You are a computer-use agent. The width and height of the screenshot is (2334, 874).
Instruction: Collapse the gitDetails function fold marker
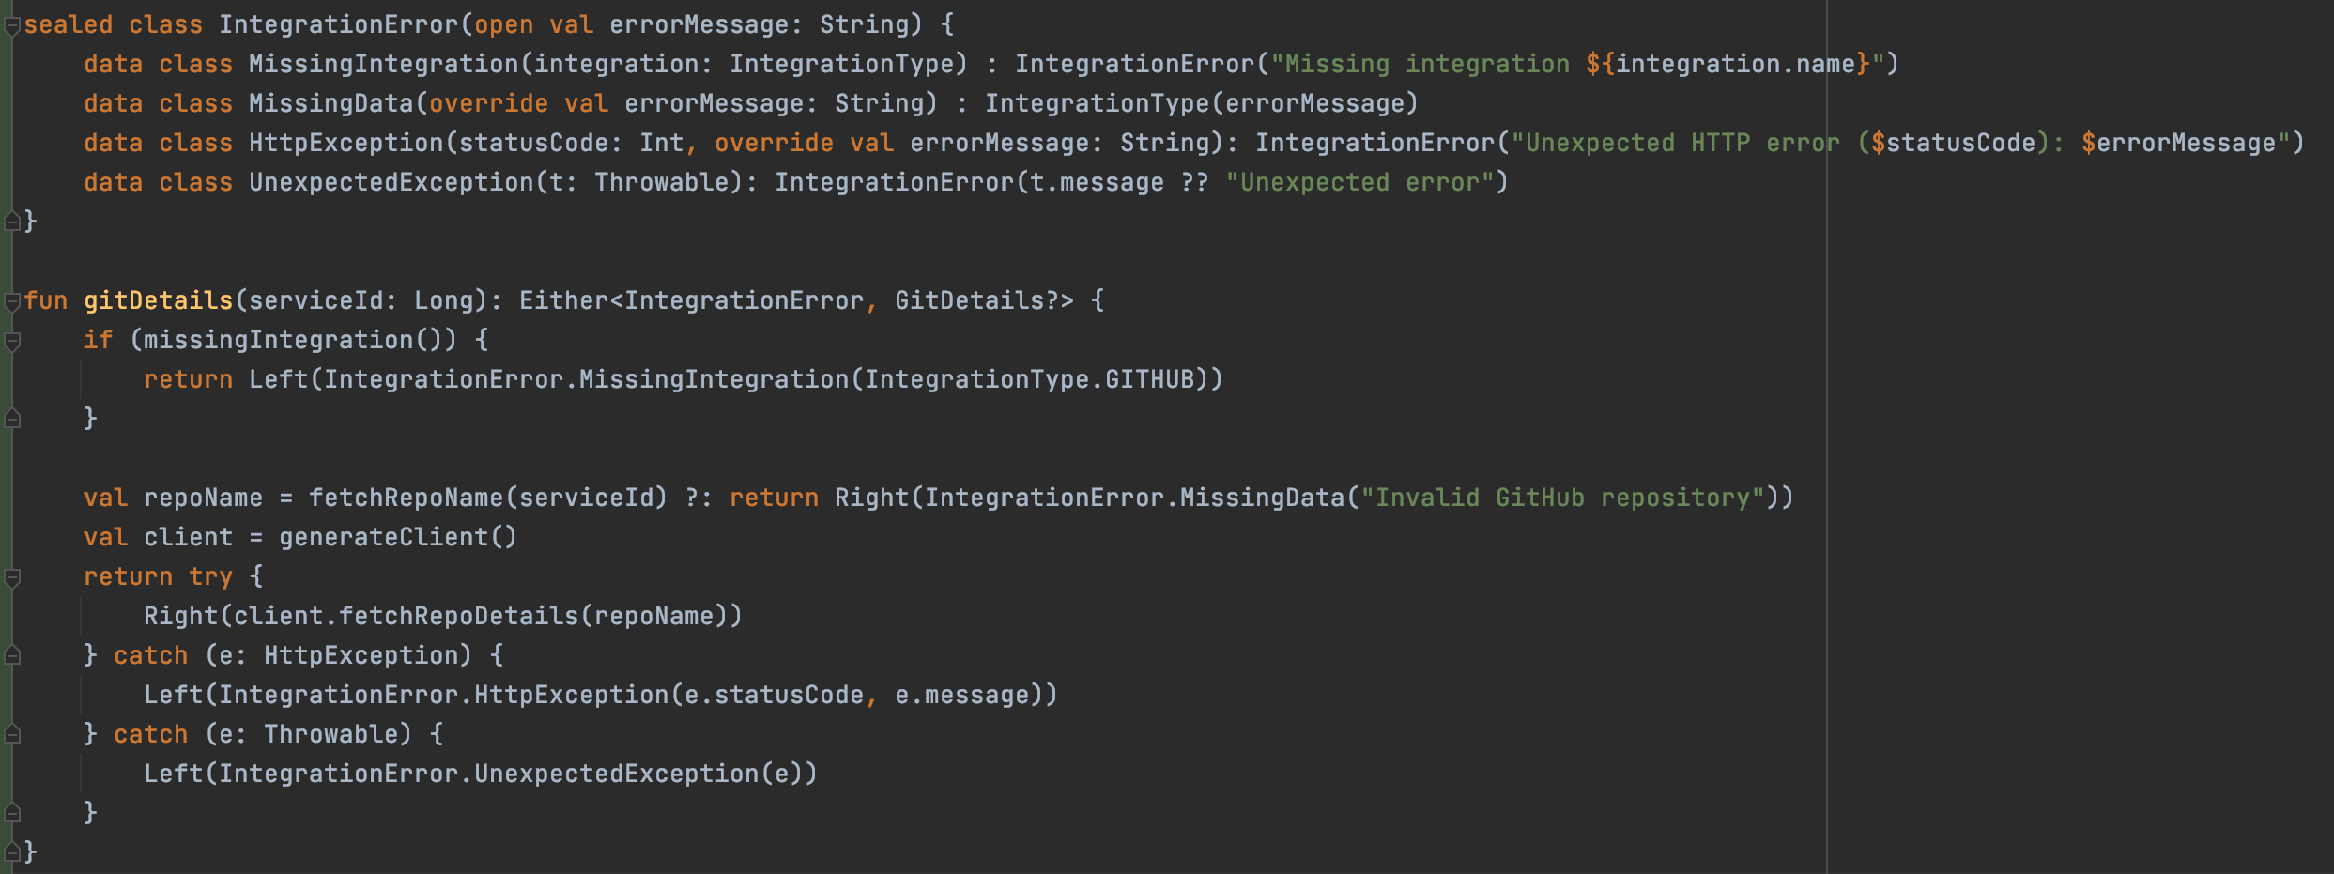pyautogui.click(x=12, y=302)
